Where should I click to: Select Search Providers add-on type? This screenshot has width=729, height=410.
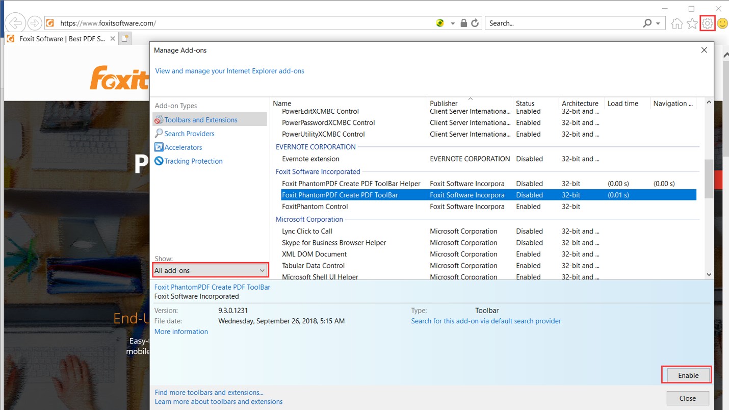coord(189,134)
